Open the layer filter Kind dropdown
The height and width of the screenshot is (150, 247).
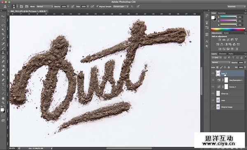[x=217, y=58]
